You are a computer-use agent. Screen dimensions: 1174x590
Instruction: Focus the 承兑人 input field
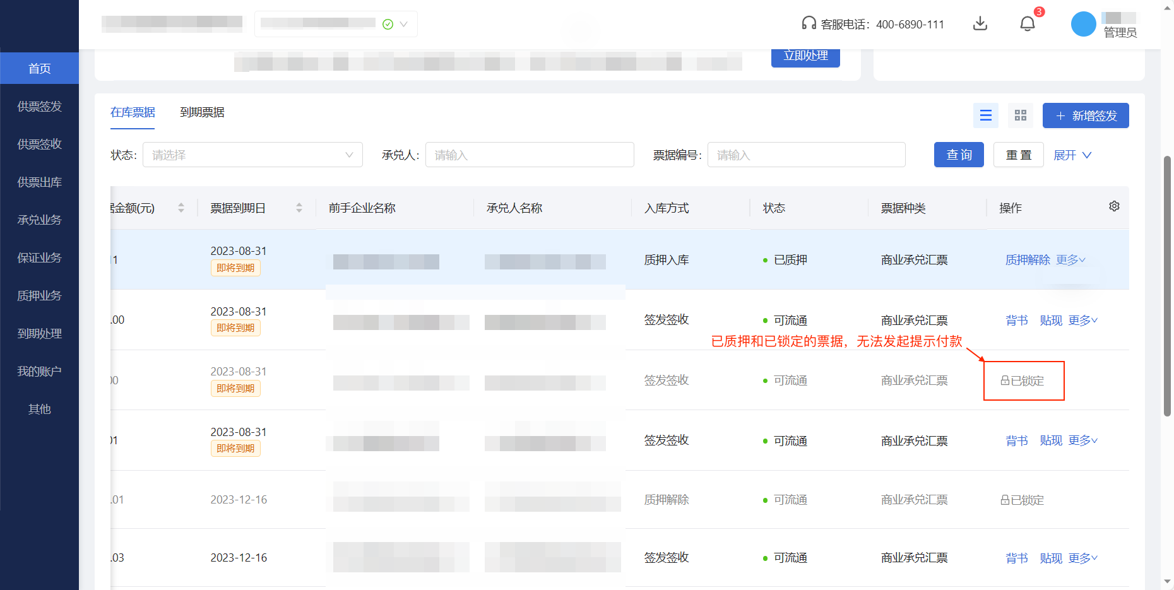point(530,155)
